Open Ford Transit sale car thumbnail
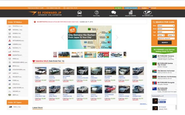The height and width of the screenshot is (115, 185). [x=41, y=71]
